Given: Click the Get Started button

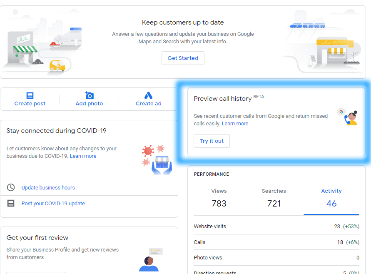Looking at the screenshot, I should coord(182,58).
